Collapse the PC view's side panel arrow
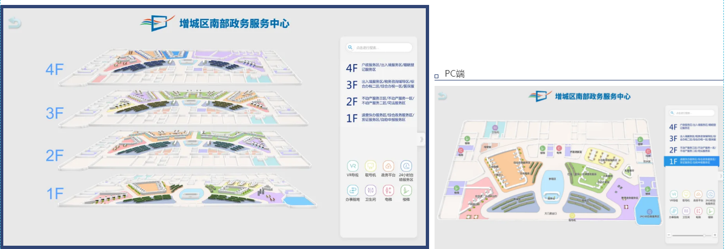Screen dimensions: 725x249 [x=721, y=175]
